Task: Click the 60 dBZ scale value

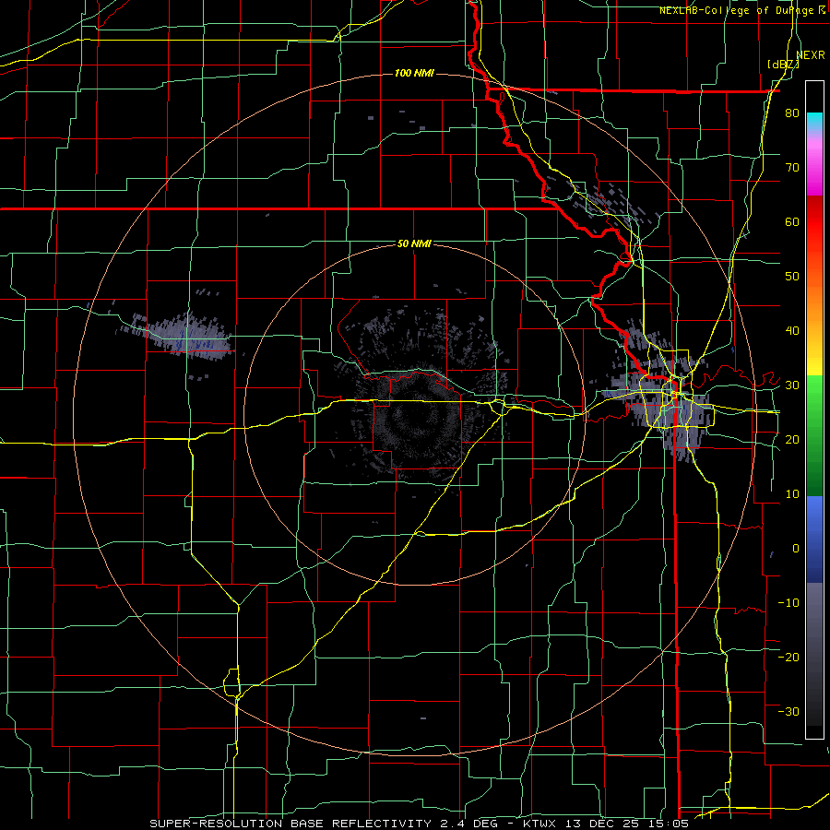Action: (792, 221)
